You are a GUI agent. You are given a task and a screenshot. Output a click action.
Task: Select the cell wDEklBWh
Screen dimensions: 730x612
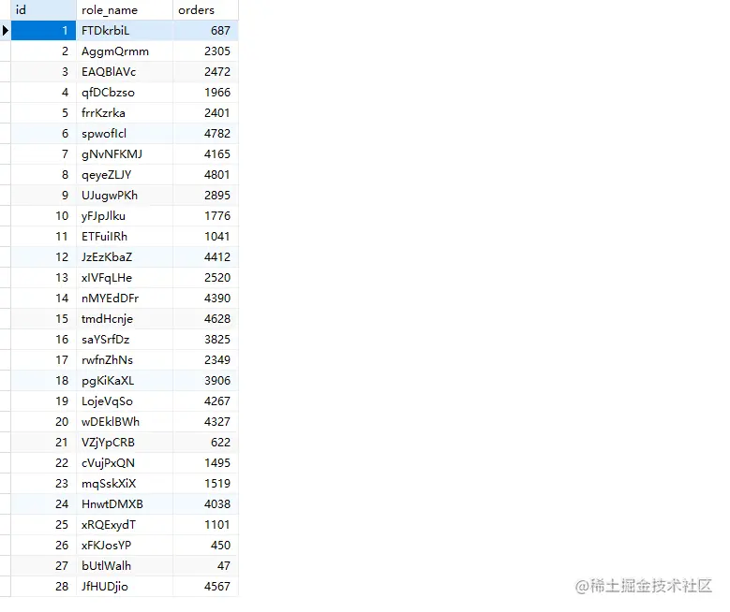(x=125, y=422)
